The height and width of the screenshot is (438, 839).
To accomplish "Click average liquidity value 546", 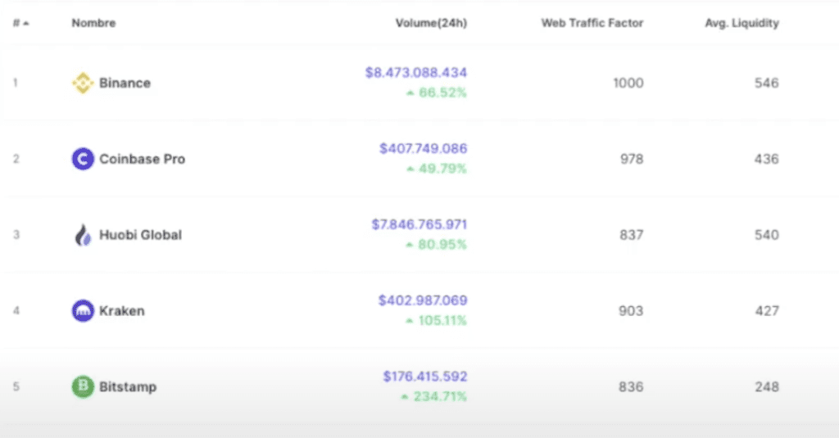I will [x=766, y=83].
